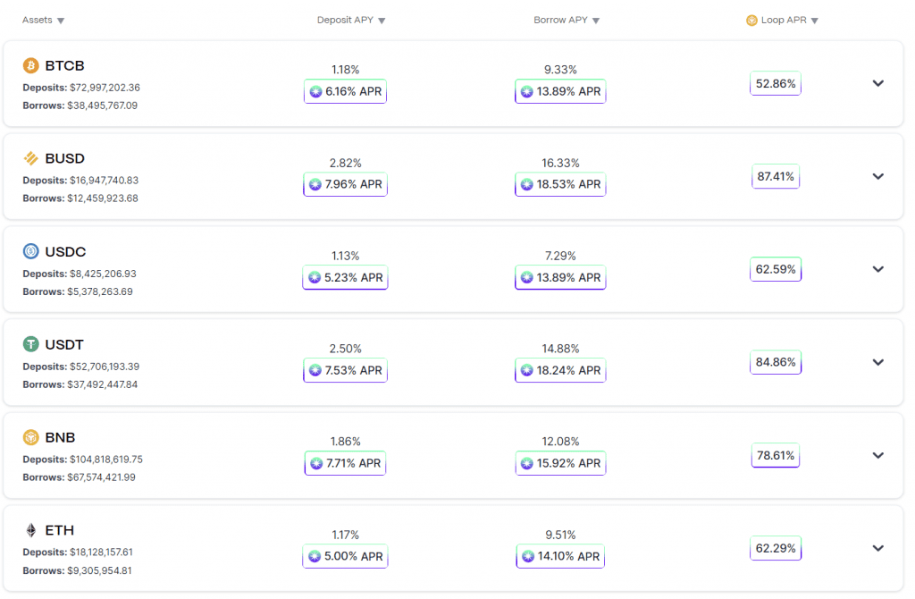Click USDT deposits value $52,706,193.39
This screenshot has width=915, height=599.
(105, 367)
